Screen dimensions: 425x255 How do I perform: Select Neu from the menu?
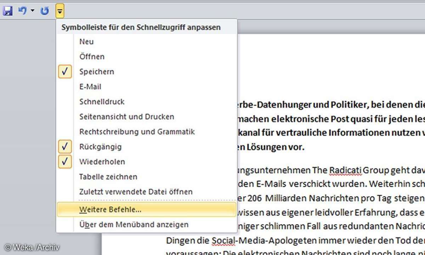pos(86,41)
